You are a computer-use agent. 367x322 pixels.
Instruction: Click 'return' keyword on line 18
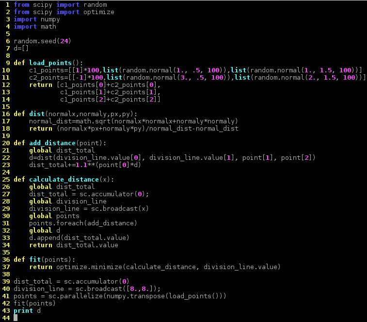pyautogui.click(x=41, y=129)
